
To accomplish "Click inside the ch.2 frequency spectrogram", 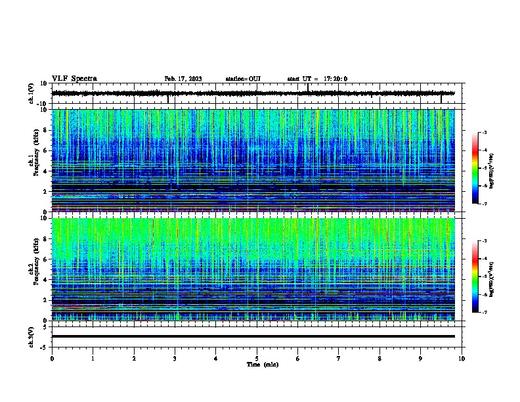I will point(253,269).
